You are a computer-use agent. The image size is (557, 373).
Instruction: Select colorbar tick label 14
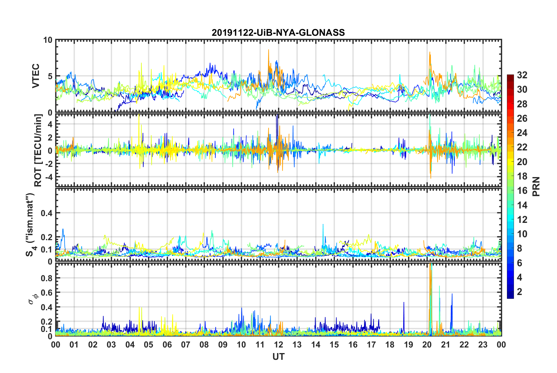pyautogui.click(x=522, y=205)
